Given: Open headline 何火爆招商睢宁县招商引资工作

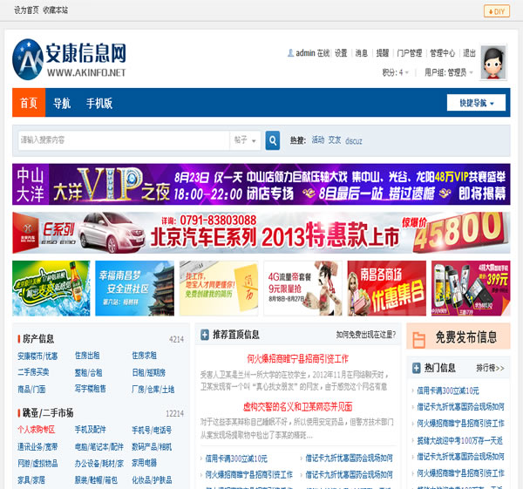Looking at the screenshot, I should 297,359.
